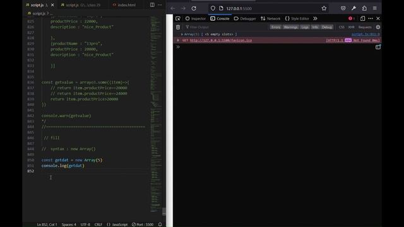This screenshot has height=227, width=404.
Task: Show more DevTools tabs chevron
Action: [x=315, y=18]
